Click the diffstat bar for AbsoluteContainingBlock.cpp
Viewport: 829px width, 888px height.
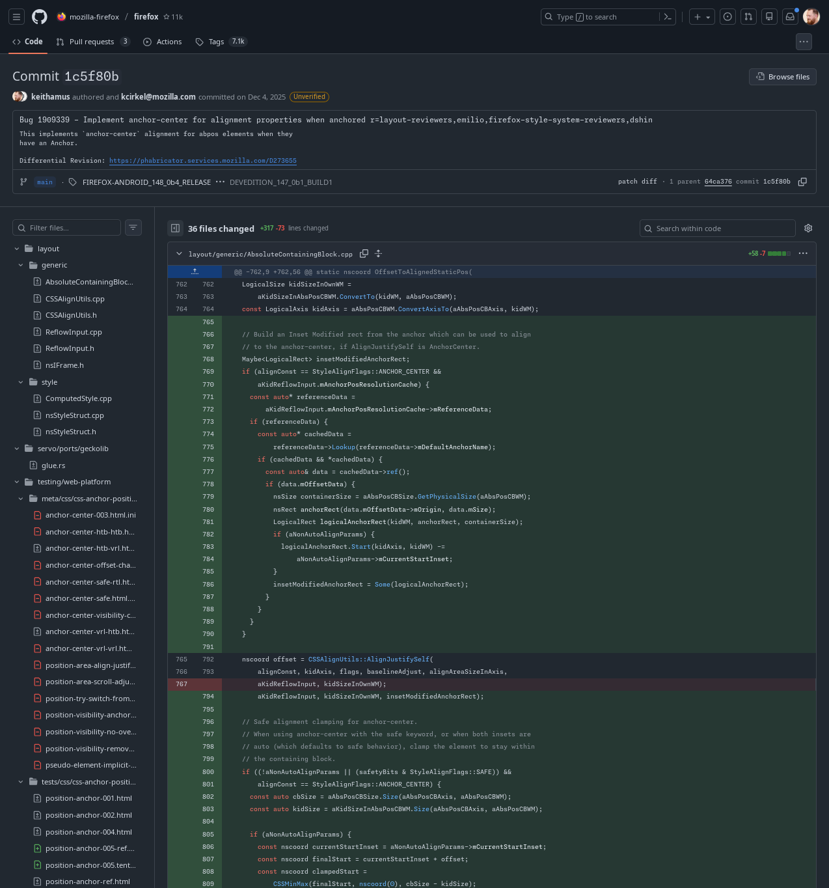[x=779, y=254]
